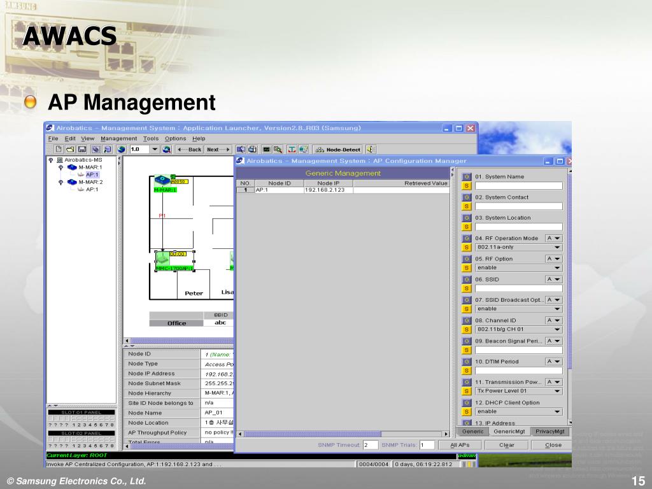Click Set icon for 01. System Name
Image resolution: width=652 pixels, height=489 pixels.
click(x=467, y=186)
